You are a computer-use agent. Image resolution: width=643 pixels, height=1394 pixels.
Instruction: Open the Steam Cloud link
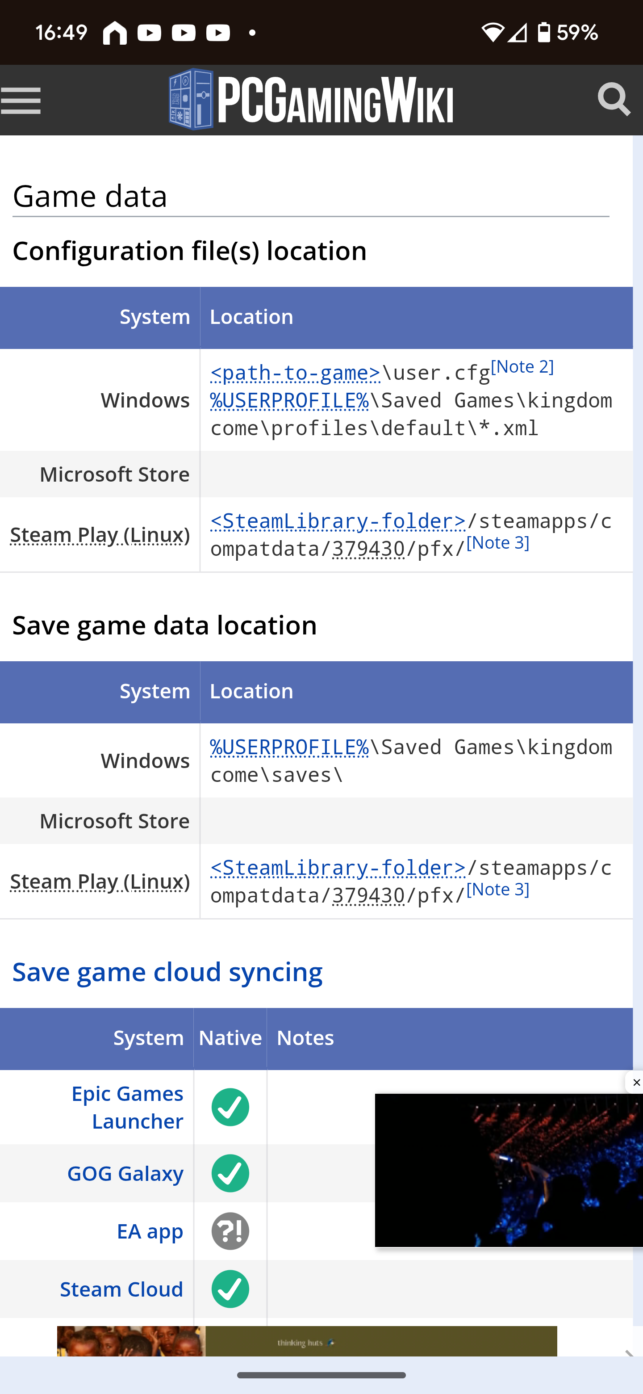click(121, 1289)
